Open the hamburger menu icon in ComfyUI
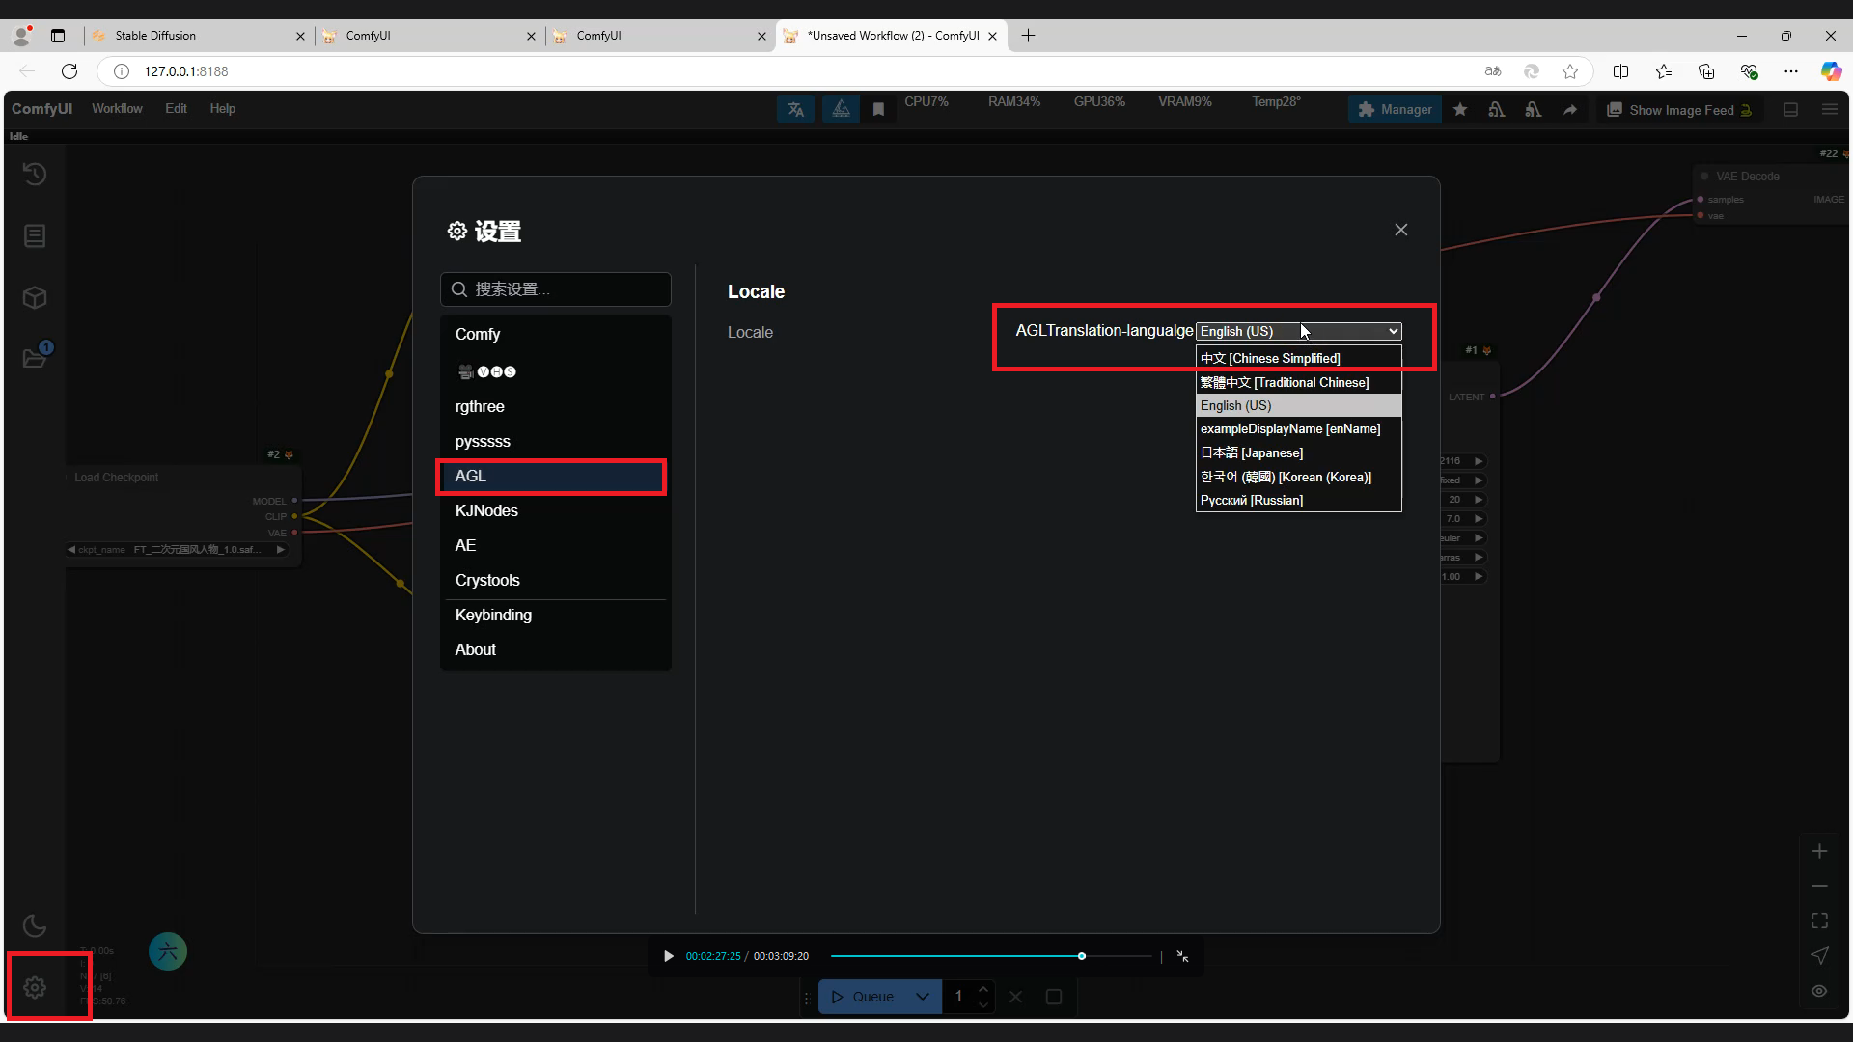The image size is (1853, 1042). 1829,110
